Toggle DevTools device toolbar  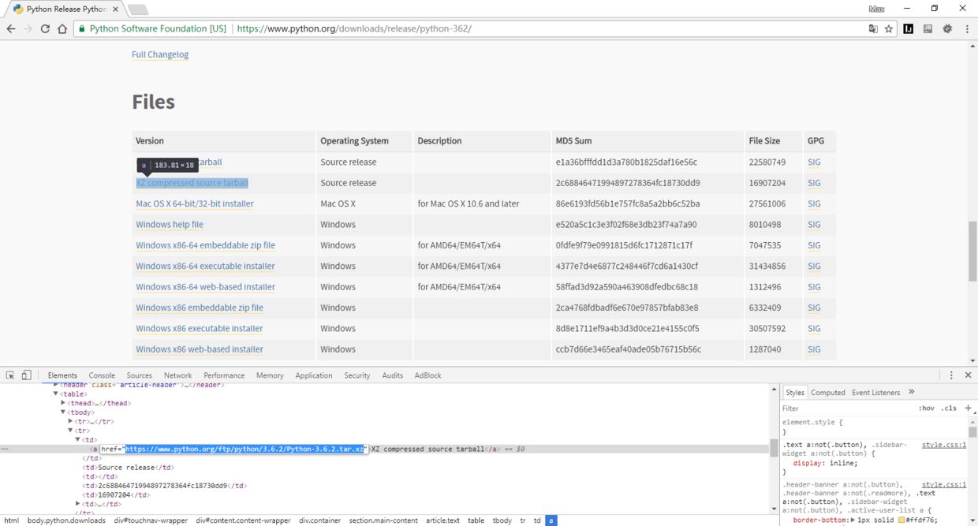(x=26, y=375)
